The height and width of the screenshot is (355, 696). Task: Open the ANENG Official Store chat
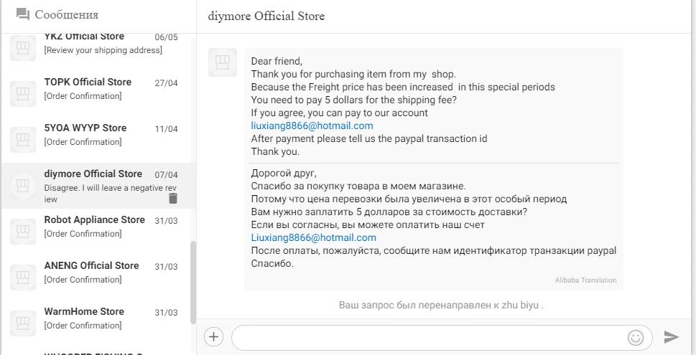[x=93, y=273]
